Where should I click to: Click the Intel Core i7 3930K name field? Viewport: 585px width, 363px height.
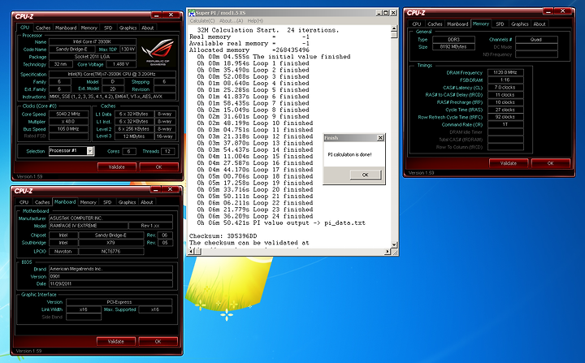92,41
